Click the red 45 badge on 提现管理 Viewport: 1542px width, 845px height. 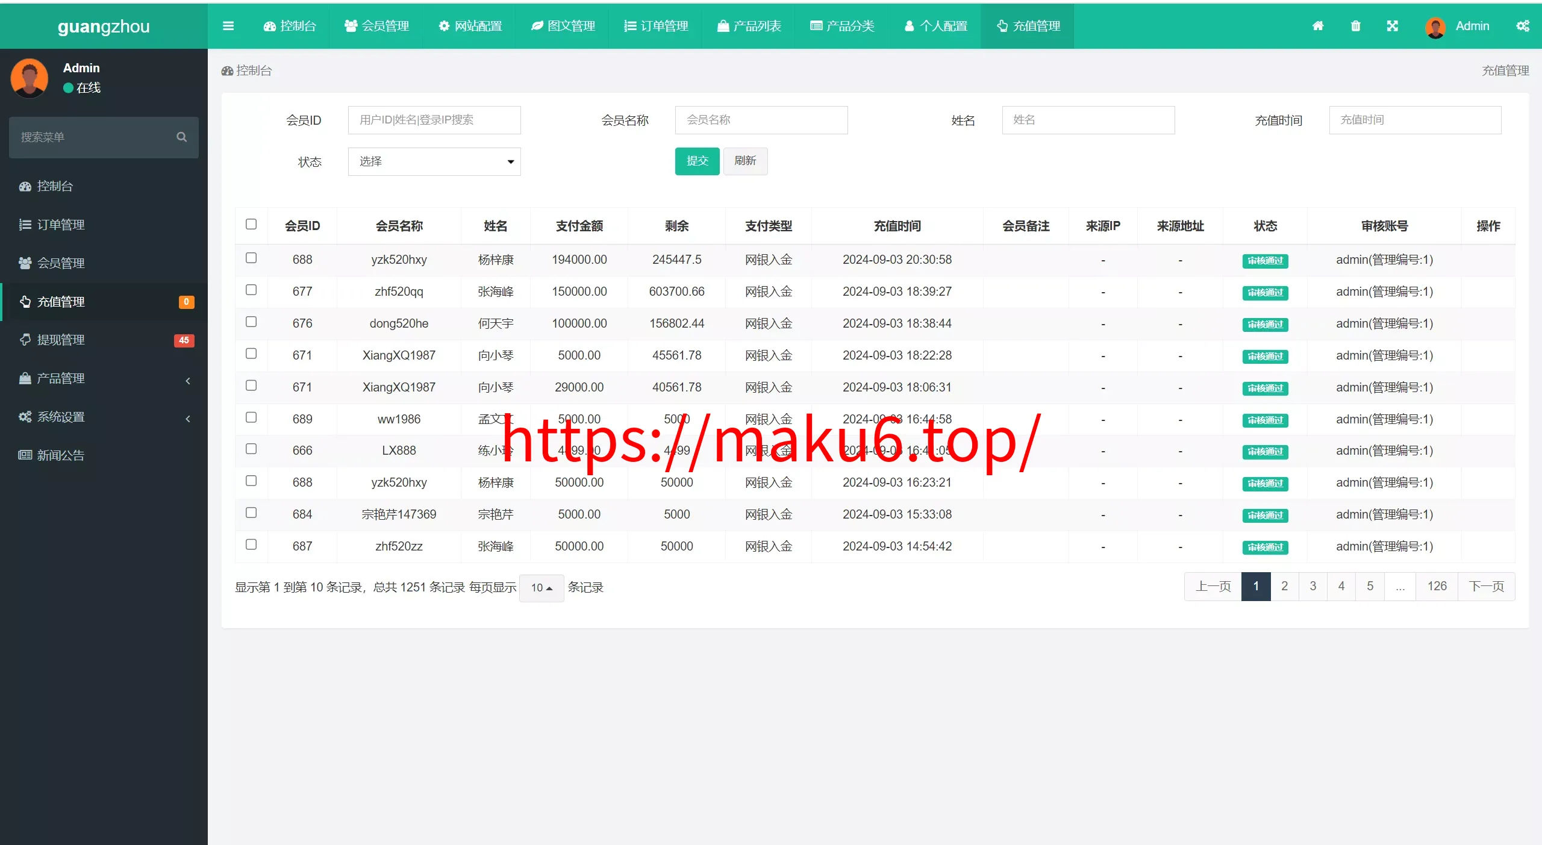click(184, 340)
